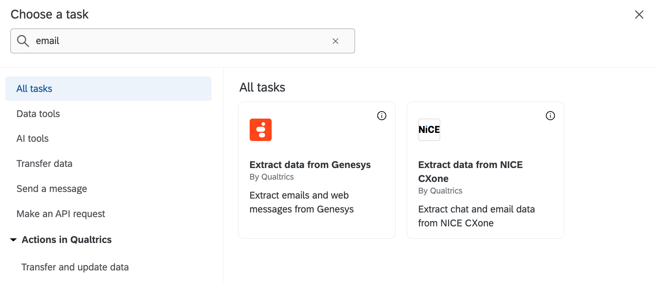Close the Choose a task dialog
Image resolution: width=656 pixels, height=282 pixels.
[x=639, y=15]
